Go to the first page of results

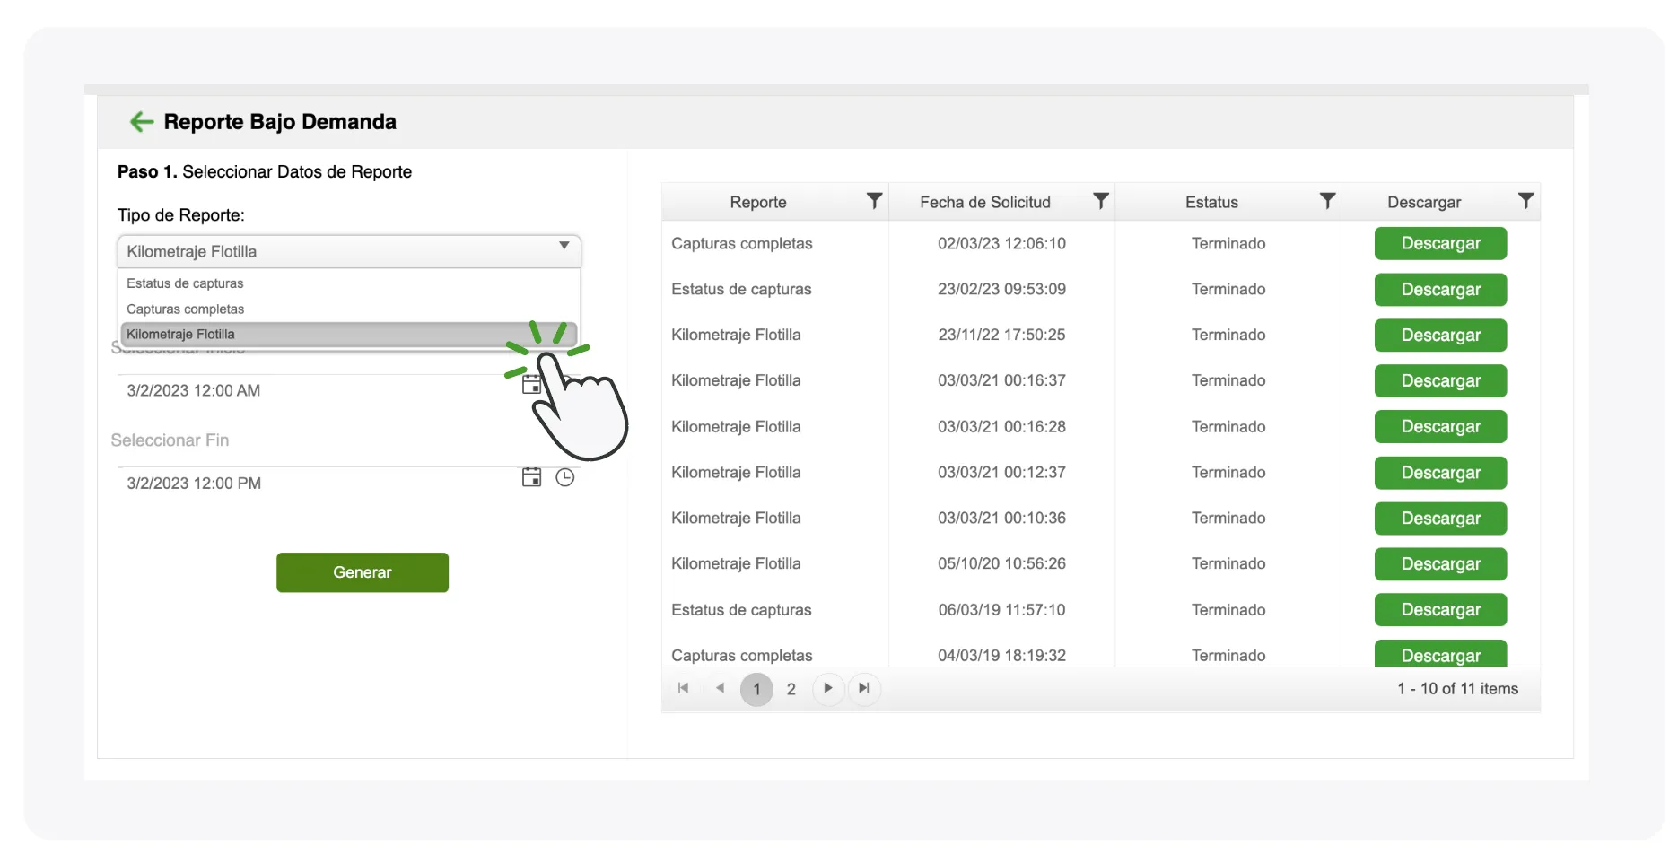click(684, 688)
